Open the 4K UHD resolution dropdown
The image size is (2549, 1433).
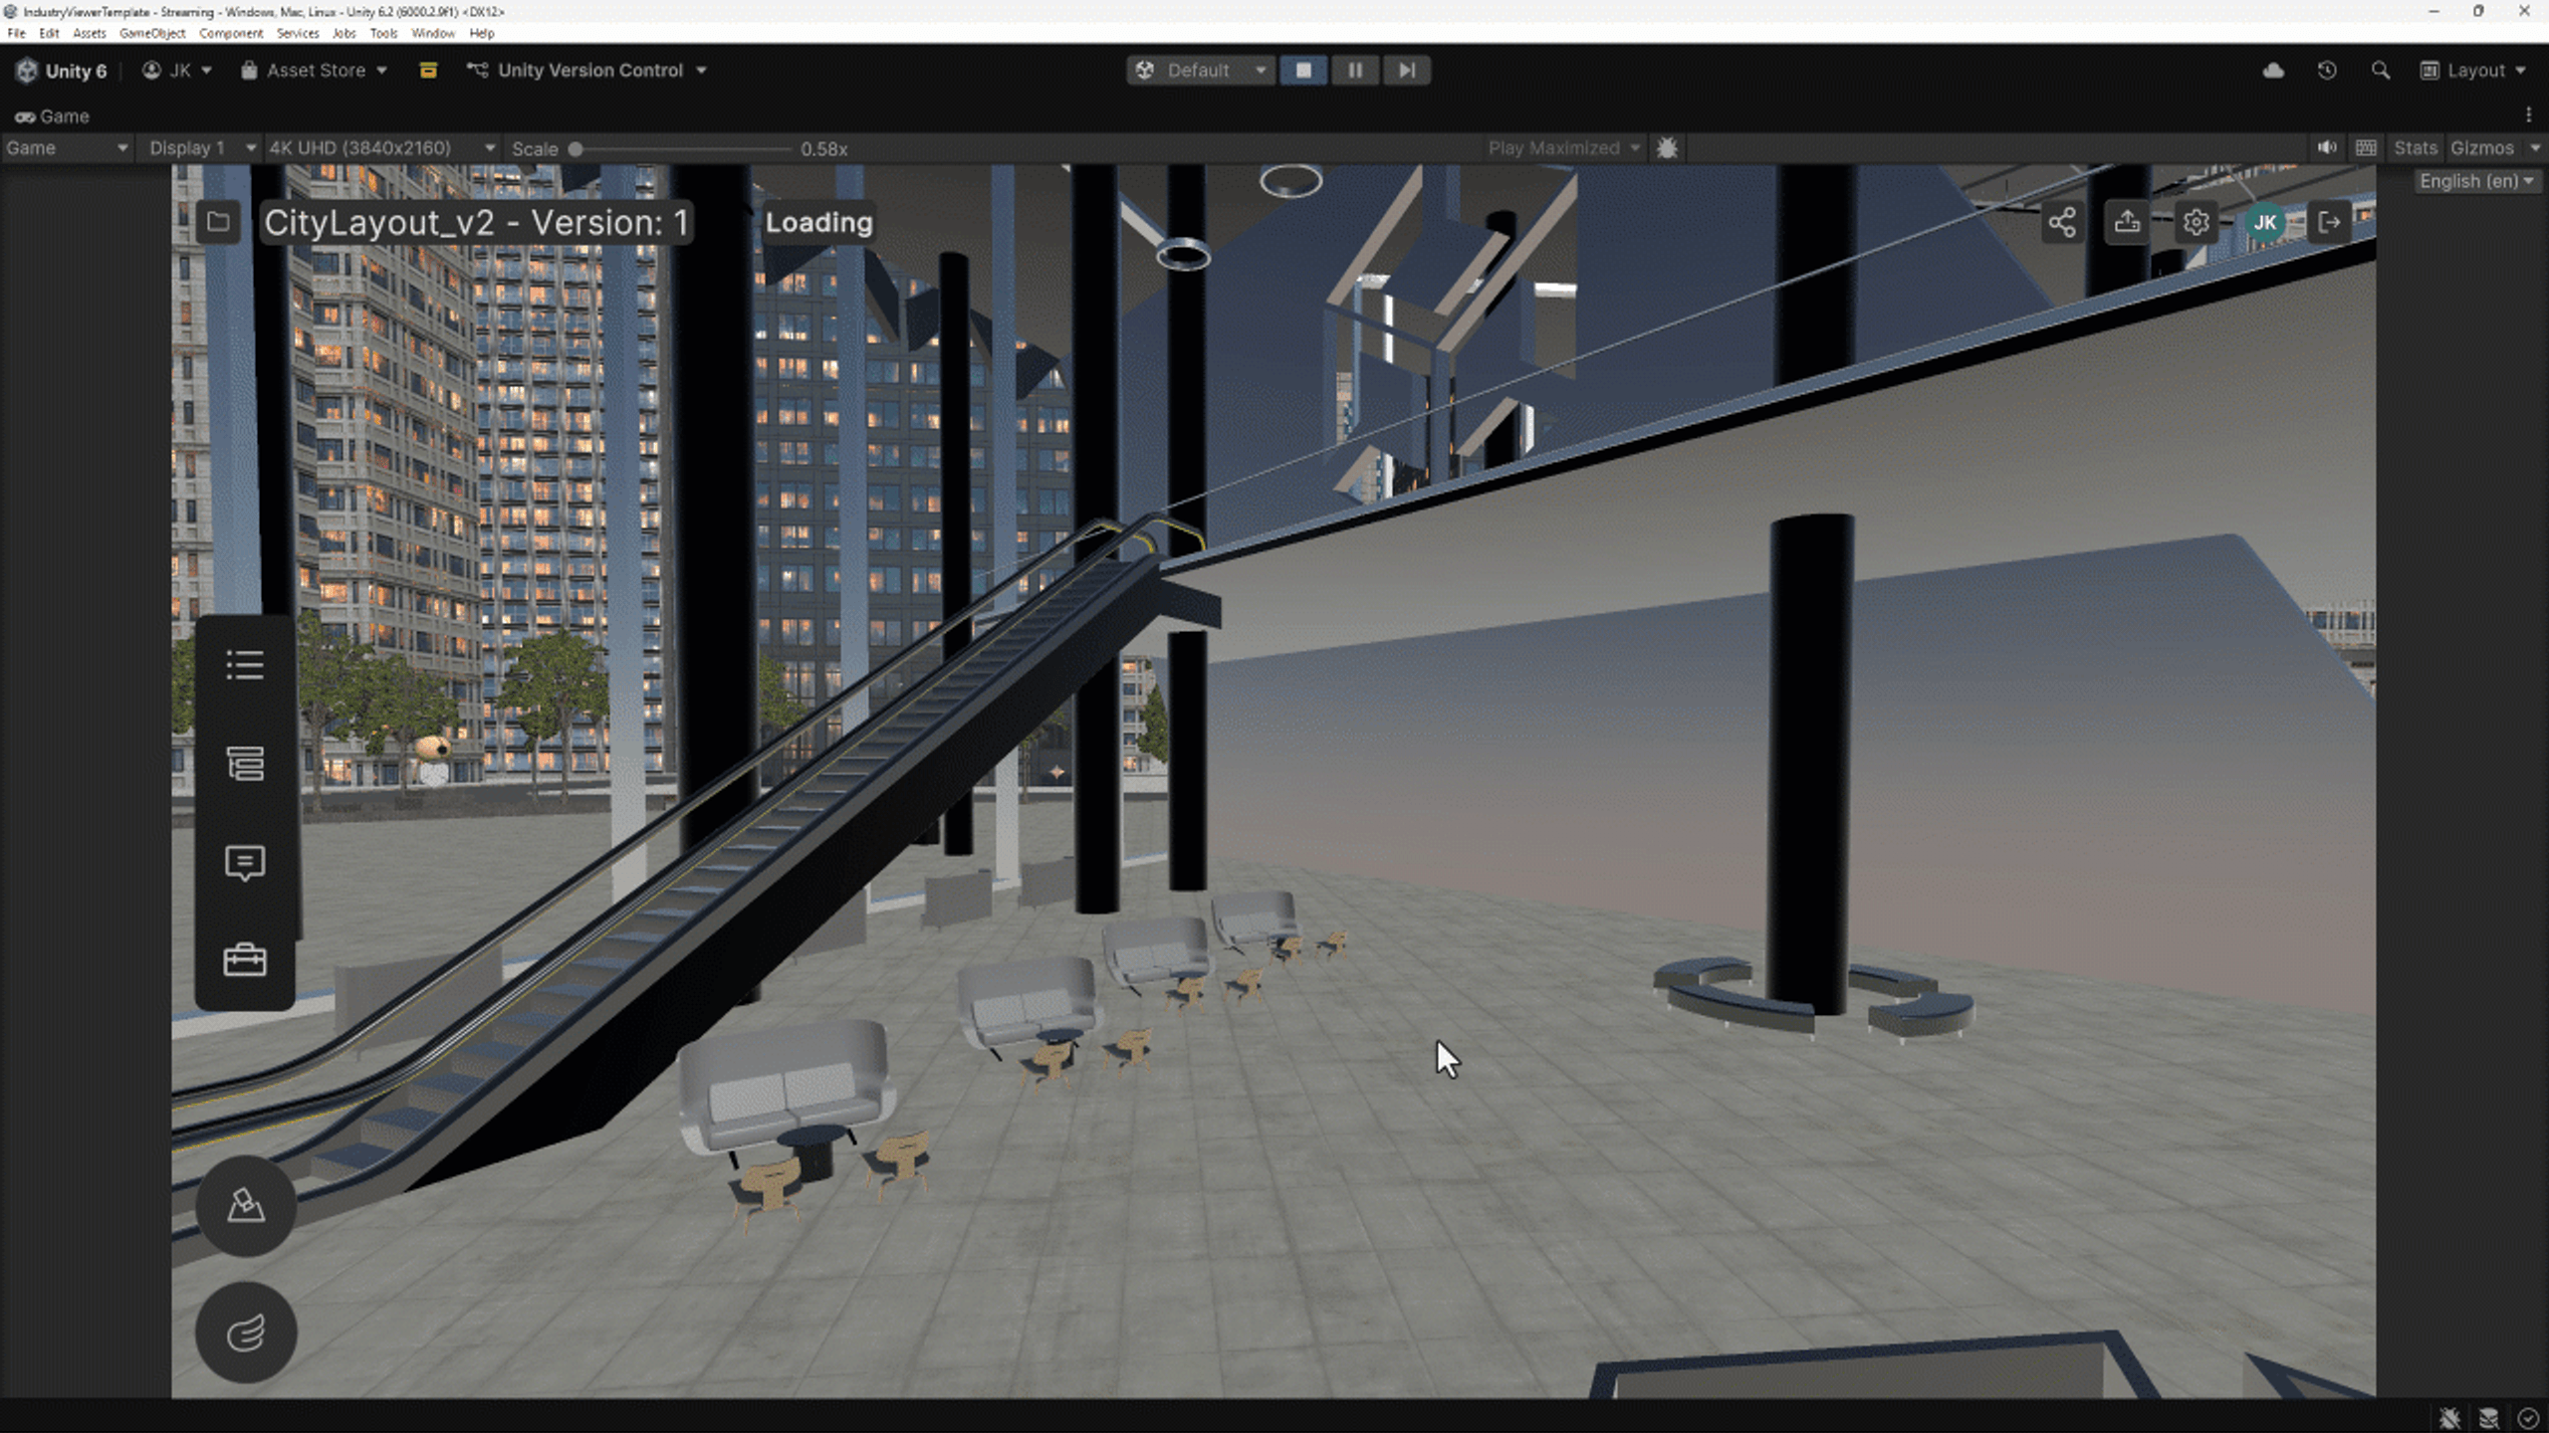coord(382,148)
